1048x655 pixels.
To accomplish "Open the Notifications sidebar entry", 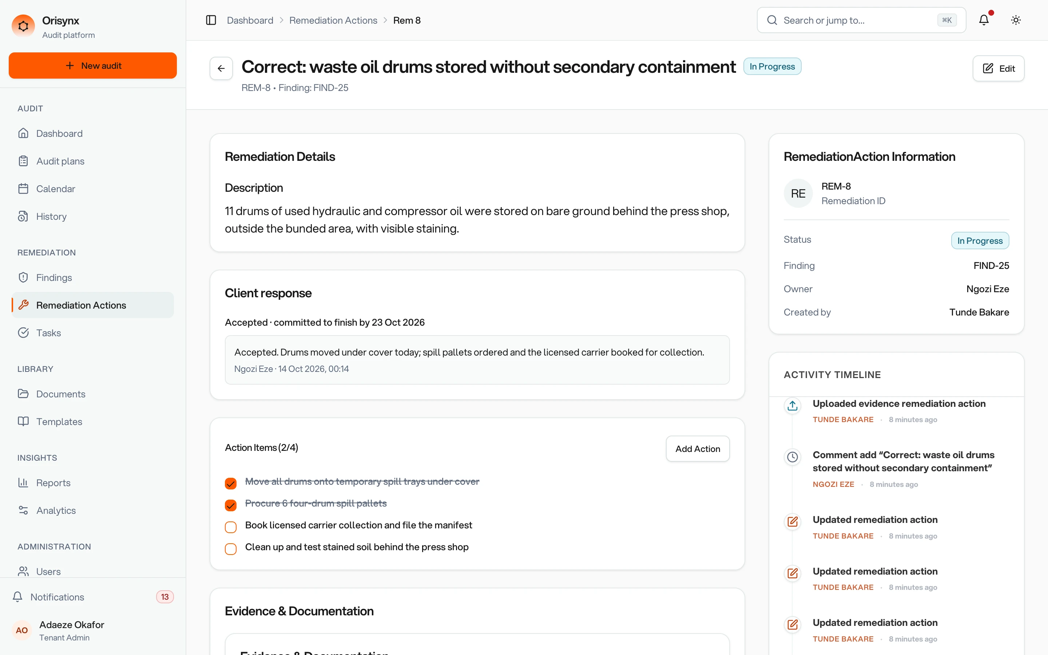I will coord(93,597).
